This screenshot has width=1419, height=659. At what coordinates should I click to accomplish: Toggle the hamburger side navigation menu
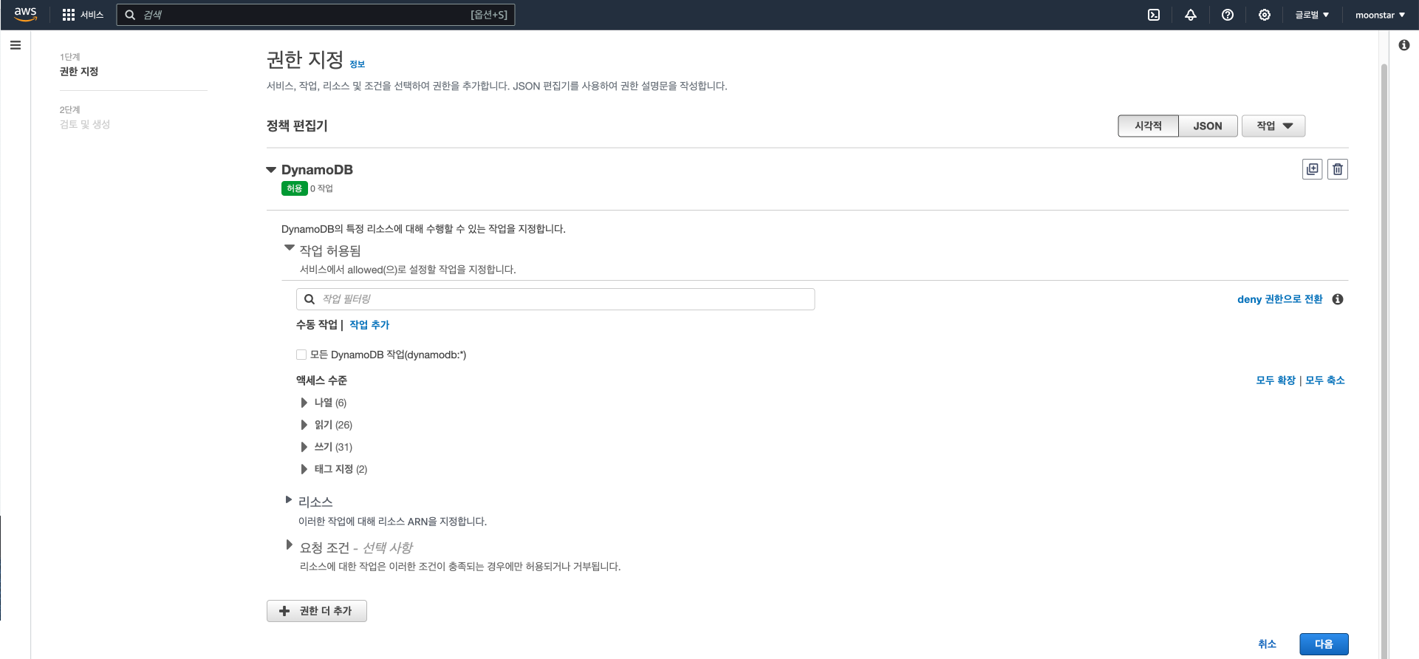16,45
